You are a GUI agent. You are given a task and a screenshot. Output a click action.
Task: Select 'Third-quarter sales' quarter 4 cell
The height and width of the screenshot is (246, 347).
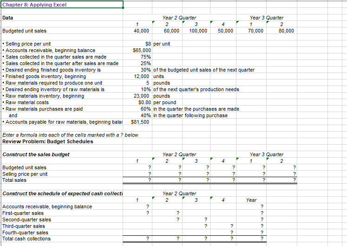pyautogui.click(x=223, y=226)
